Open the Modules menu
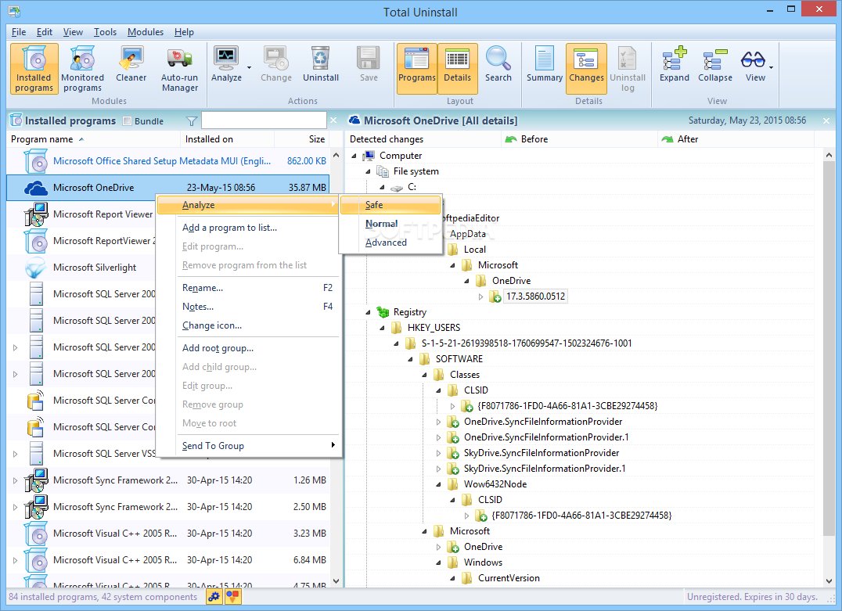Viewport: 842px width, 611px height. (x=146, y=32)
